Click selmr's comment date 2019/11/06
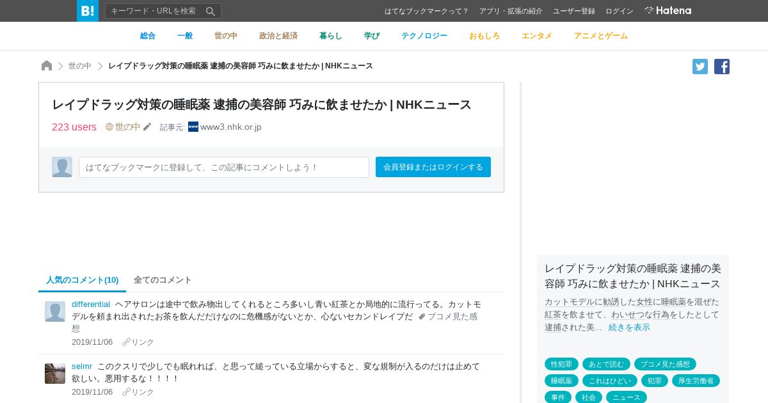Screen dimensions: 768x403 click(x=92, y=392)
